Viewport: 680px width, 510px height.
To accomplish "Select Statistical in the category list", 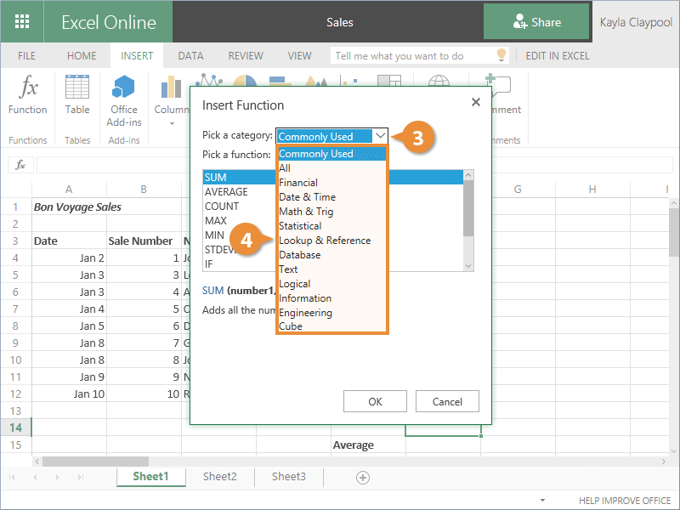I will [300, 226].
